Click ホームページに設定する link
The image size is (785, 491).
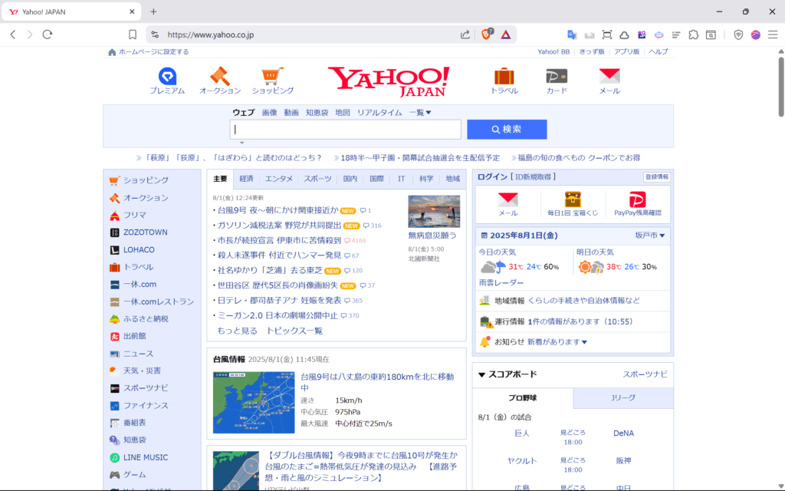point(153,51)
